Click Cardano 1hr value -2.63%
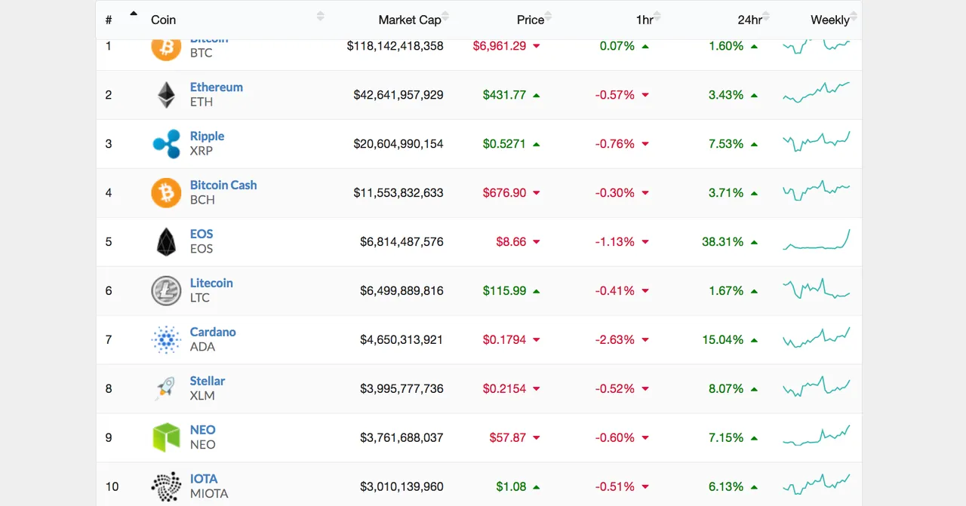This screenshot has height=506, width=966. pos(615,340)
